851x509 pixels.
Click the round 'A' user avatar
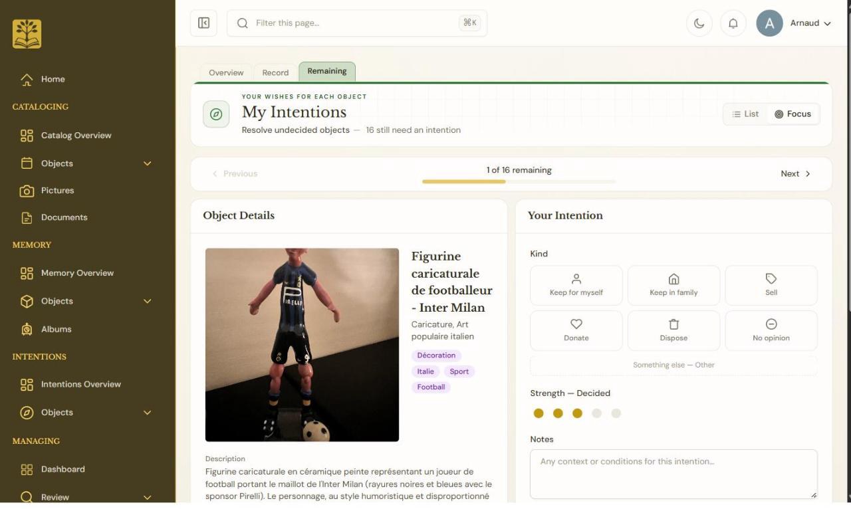tap(769, 23)
